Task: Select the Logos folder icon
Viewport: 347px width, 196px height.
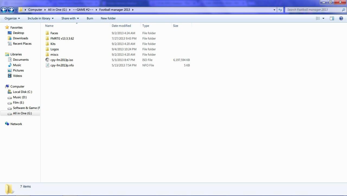Action: (x=47, y=49)
